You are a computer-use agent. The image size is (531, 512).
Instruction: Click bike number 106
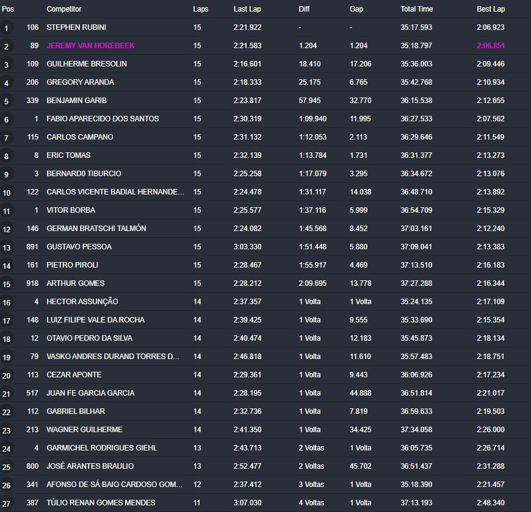(x=32, y=27)
